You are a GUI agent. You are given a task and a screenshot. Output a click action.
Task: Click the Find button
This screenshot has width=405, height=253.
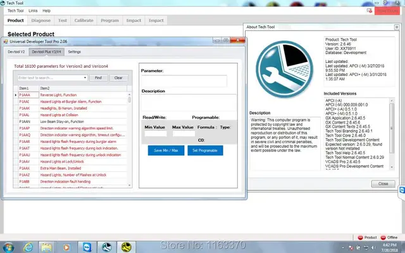[x=98, y=78]
